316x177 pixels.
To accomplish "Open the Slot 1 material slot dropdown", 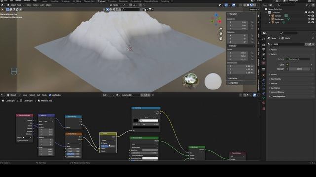I will (x=108, y=95).
